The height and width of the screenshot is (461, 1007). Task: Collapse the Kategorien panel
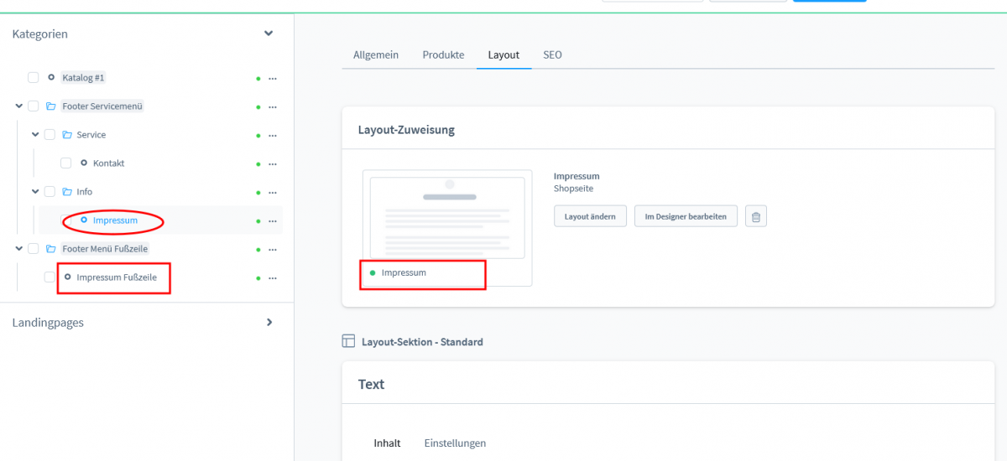coord(269,34)
